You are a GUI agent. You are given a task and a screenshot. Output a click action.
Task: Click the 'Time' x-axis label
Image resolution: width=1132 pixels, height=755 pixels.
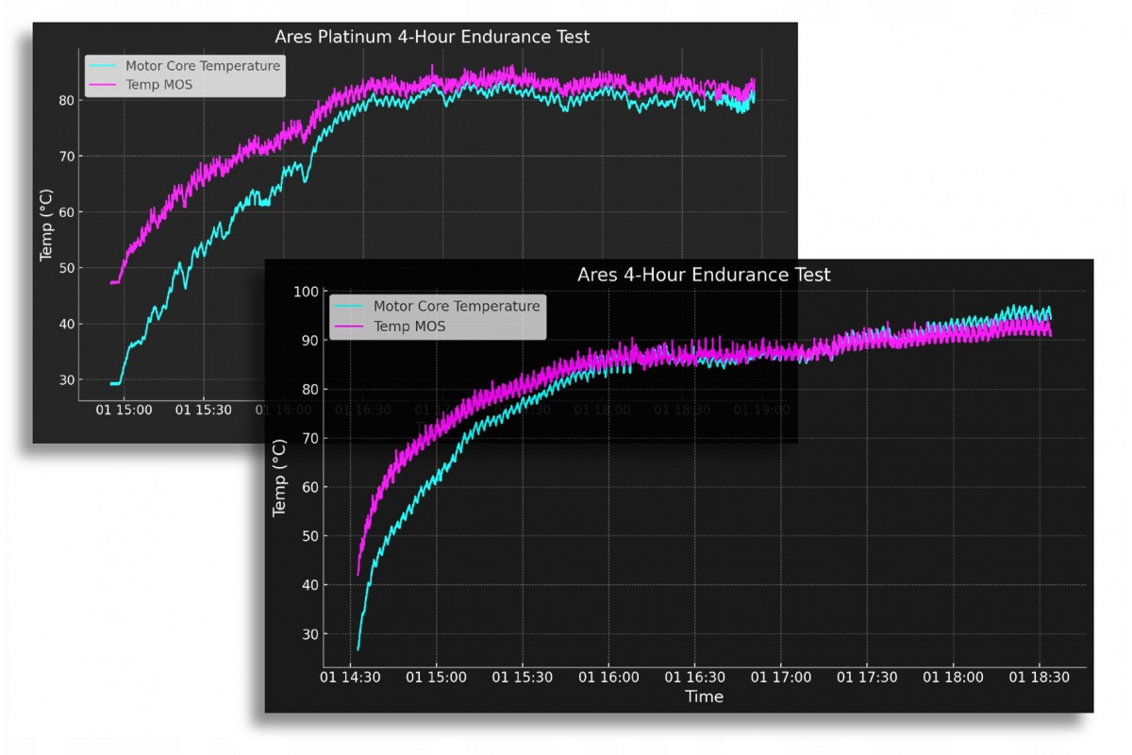coord(704,697)
